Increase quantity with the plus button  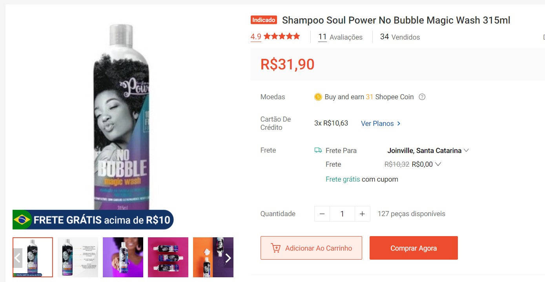(362, 214)
